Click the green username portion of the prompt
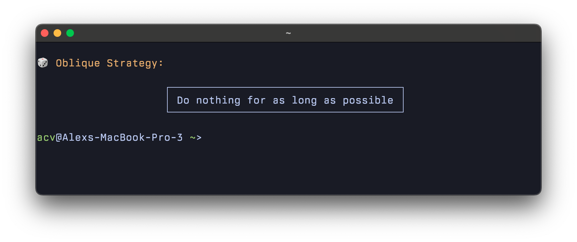Viewport: 577px width, 242px height. pos(46,137)
